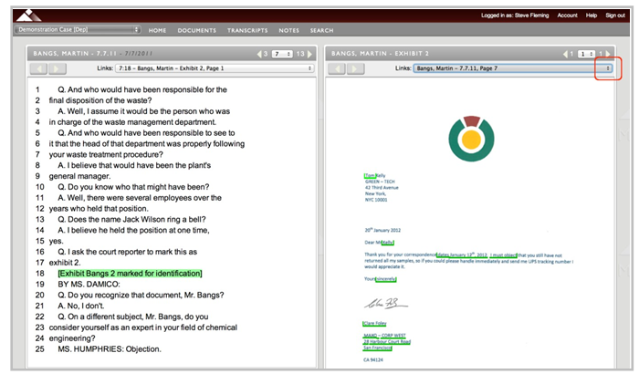639x374 pixels.
Task: Click forward button in transcript panel toolbar
Action: coord(58,68)
